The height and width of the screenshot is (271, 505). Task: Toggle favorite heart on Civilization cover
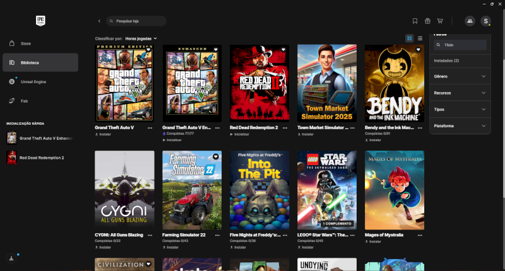point(148,264)
